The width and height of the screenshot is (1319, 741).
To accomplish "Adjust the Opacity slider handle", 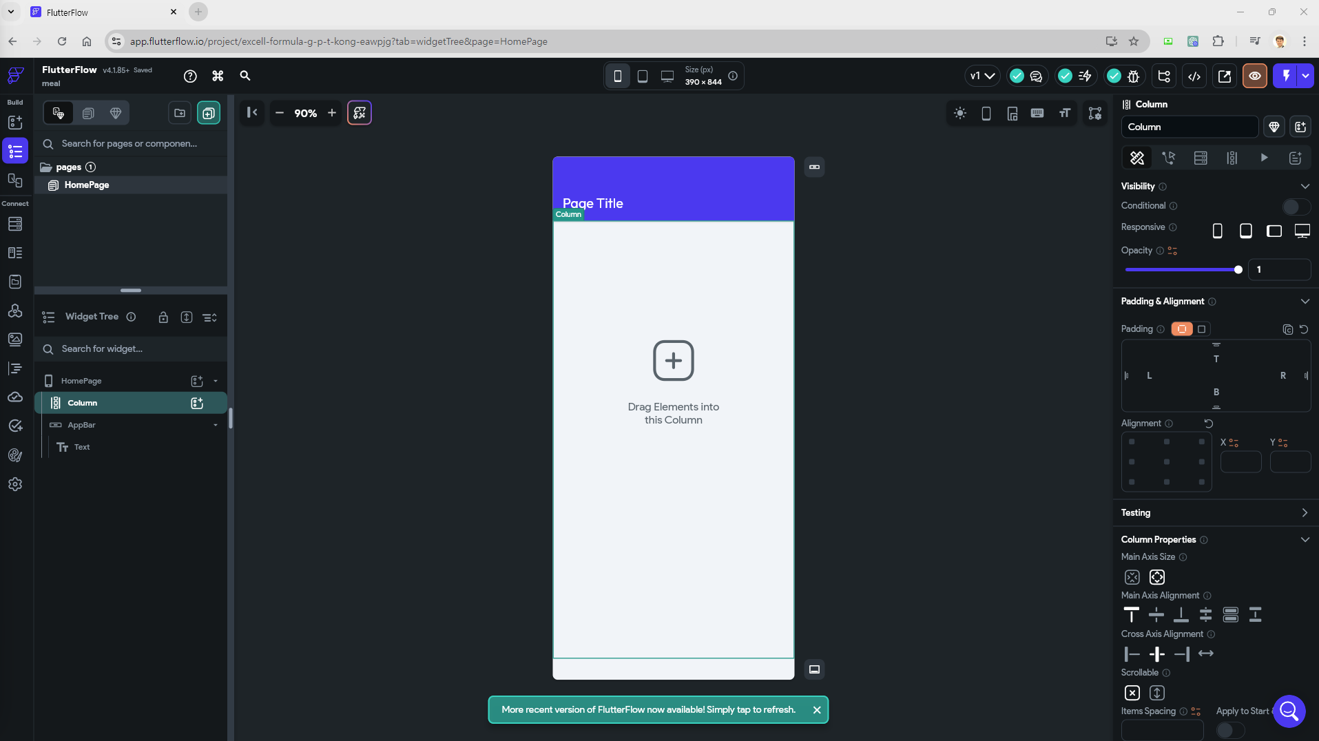I will [x=1238, y=270].
